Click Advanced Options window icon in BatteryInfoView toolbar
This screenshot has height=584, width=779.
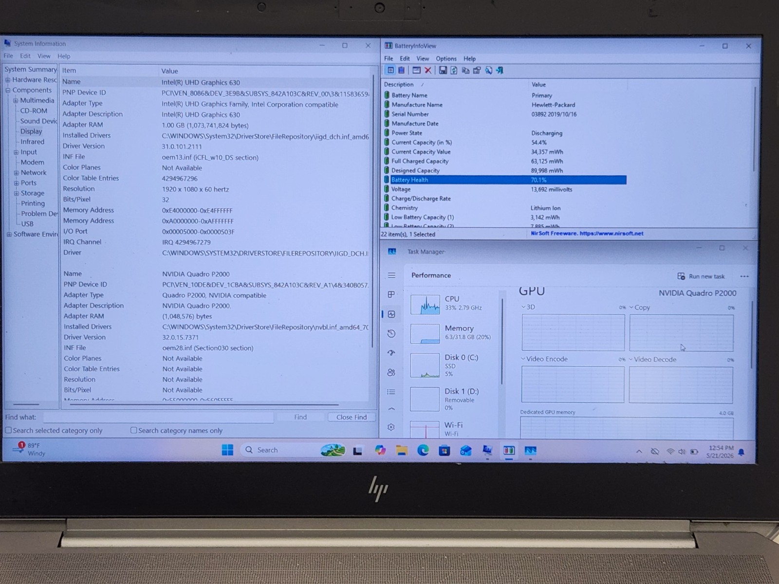[x=416, y=71]
